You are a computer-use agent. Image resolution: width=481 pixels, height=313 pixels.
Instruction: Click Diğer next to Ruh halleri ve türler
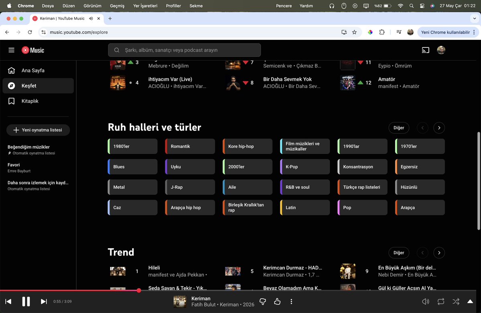399,128
